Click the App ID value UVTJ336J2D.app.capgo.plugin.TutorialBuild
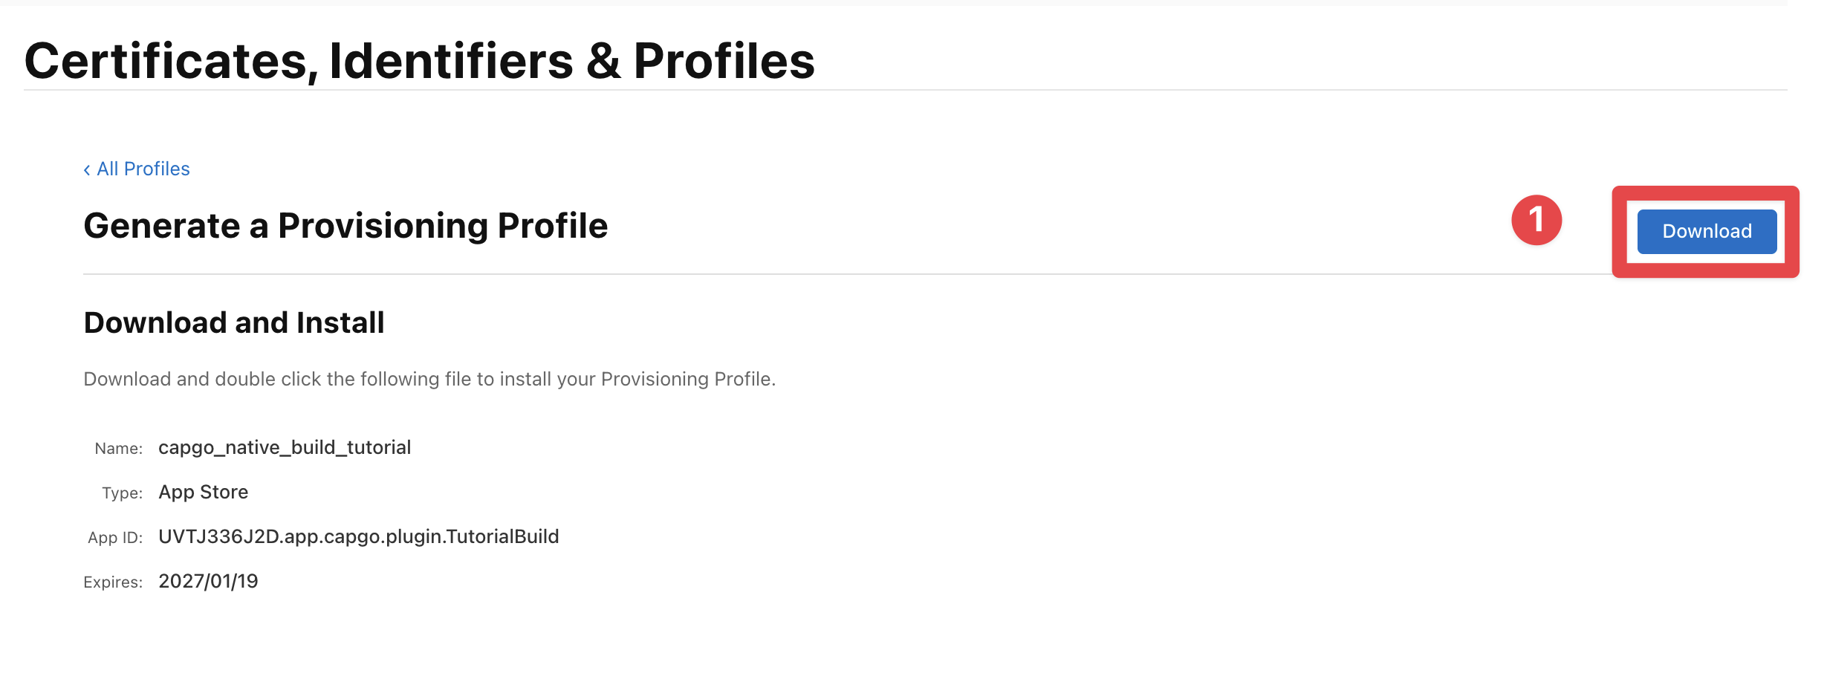The height and width of the screenshot is (679, 1827). pyautogui.click(x=359, y=536)
